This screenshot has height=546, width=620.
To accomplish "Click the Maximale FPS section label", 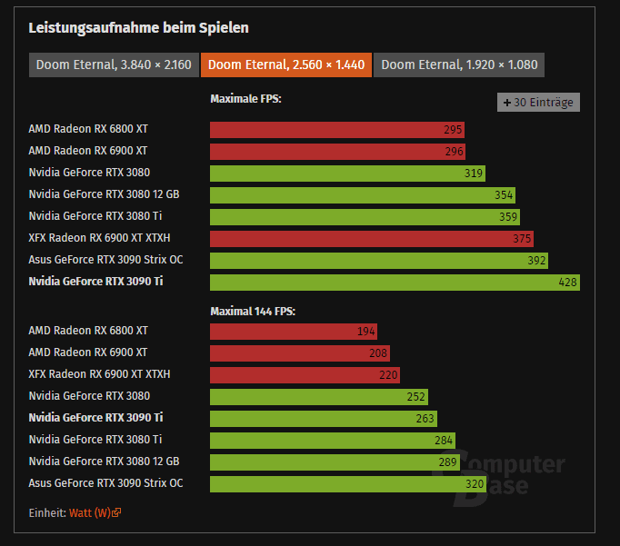I will tap(245, 99).
